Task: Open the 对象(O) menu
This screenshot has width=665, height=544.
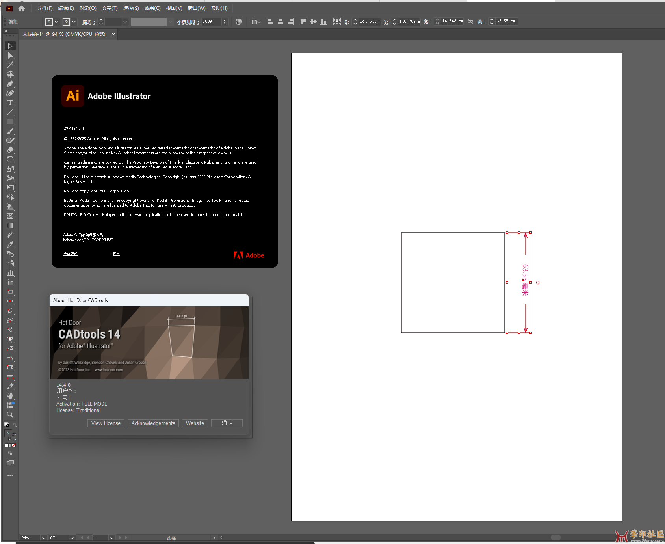Action: point(88,8)
